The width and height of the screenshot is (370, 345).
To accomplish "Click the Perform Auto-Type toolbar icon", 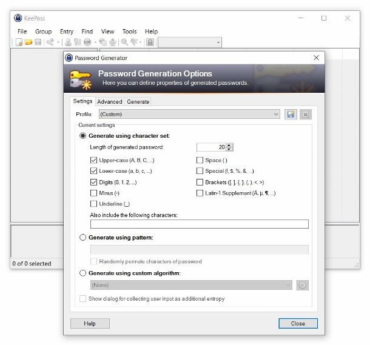I will 113,42.
